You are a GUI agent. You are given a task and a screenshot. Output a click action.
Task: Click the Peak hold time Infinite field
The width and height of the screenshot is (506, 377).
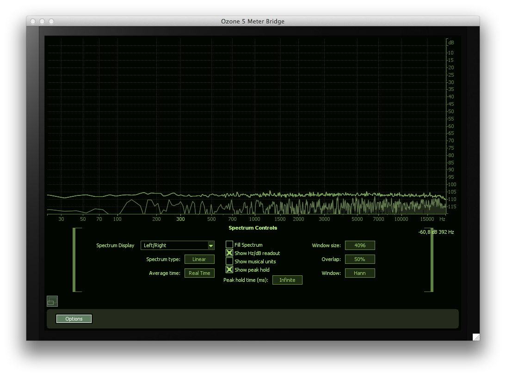[x=287, y=280]
